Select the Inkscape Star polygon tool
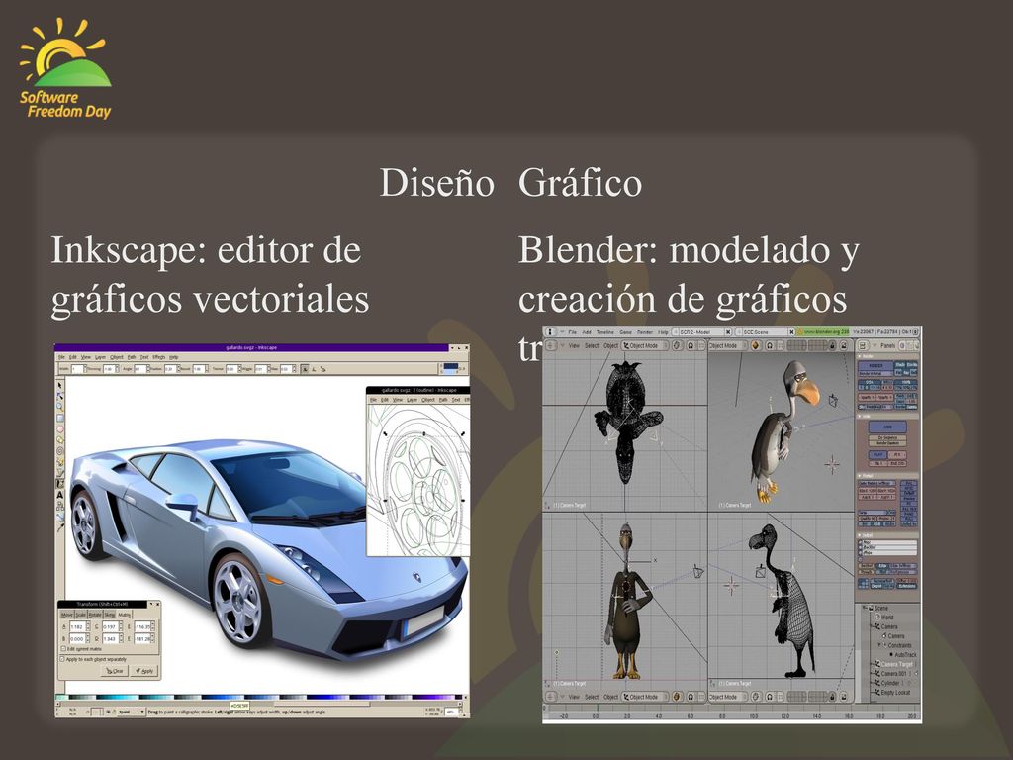 [x=60, y=440]
